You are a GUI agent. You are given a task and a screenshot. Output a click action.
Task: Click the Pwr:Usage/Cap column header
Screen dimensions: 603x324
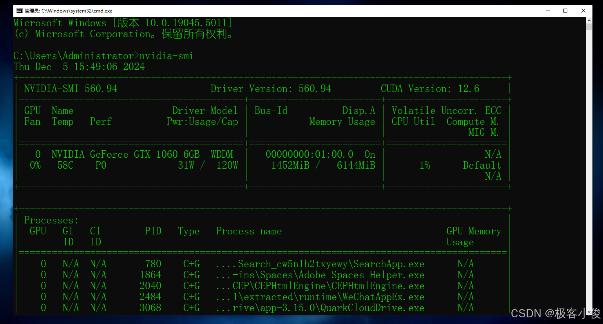(203, 122)
